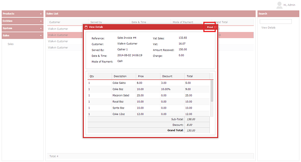Click the Customer column header in Sales List
Image resolution: width=301 pixels, height=162 pixels.
pos(68,22)
